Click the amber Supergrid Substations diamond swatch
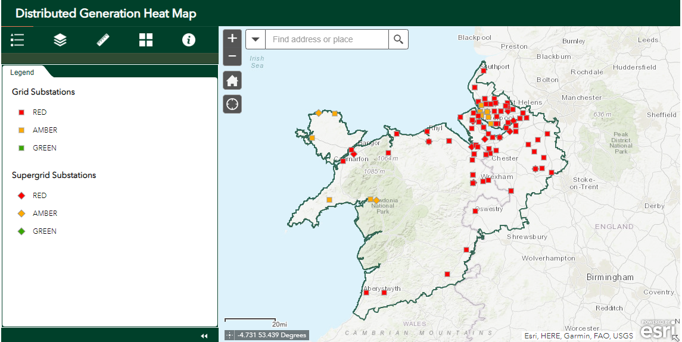The height and width of the screenshot is (342, 682). [x=21, y=214]
